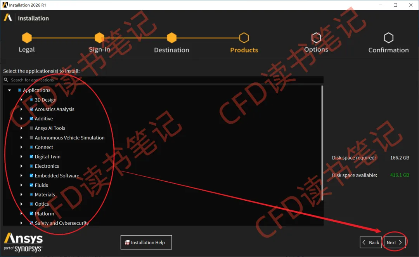The width and height of the screenshot is (419, 257).
Task: Select the Fluids tree label
Action: coord(42,185)
